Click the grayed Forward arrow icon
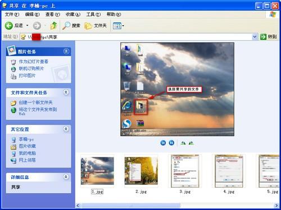This screenshot has height=210, width=281. [37, 26]
